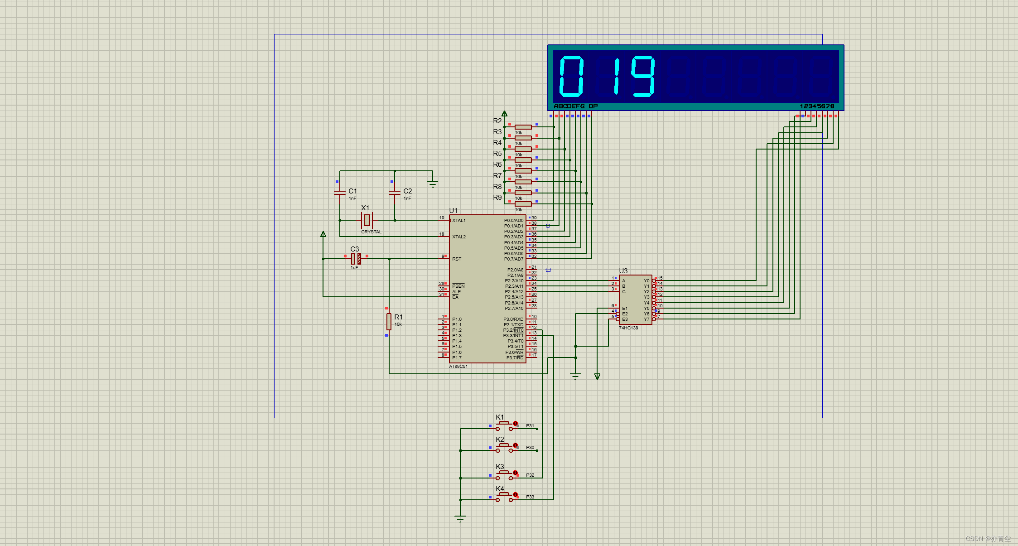Click the ground symbol near C2

[x=433, y=184]
